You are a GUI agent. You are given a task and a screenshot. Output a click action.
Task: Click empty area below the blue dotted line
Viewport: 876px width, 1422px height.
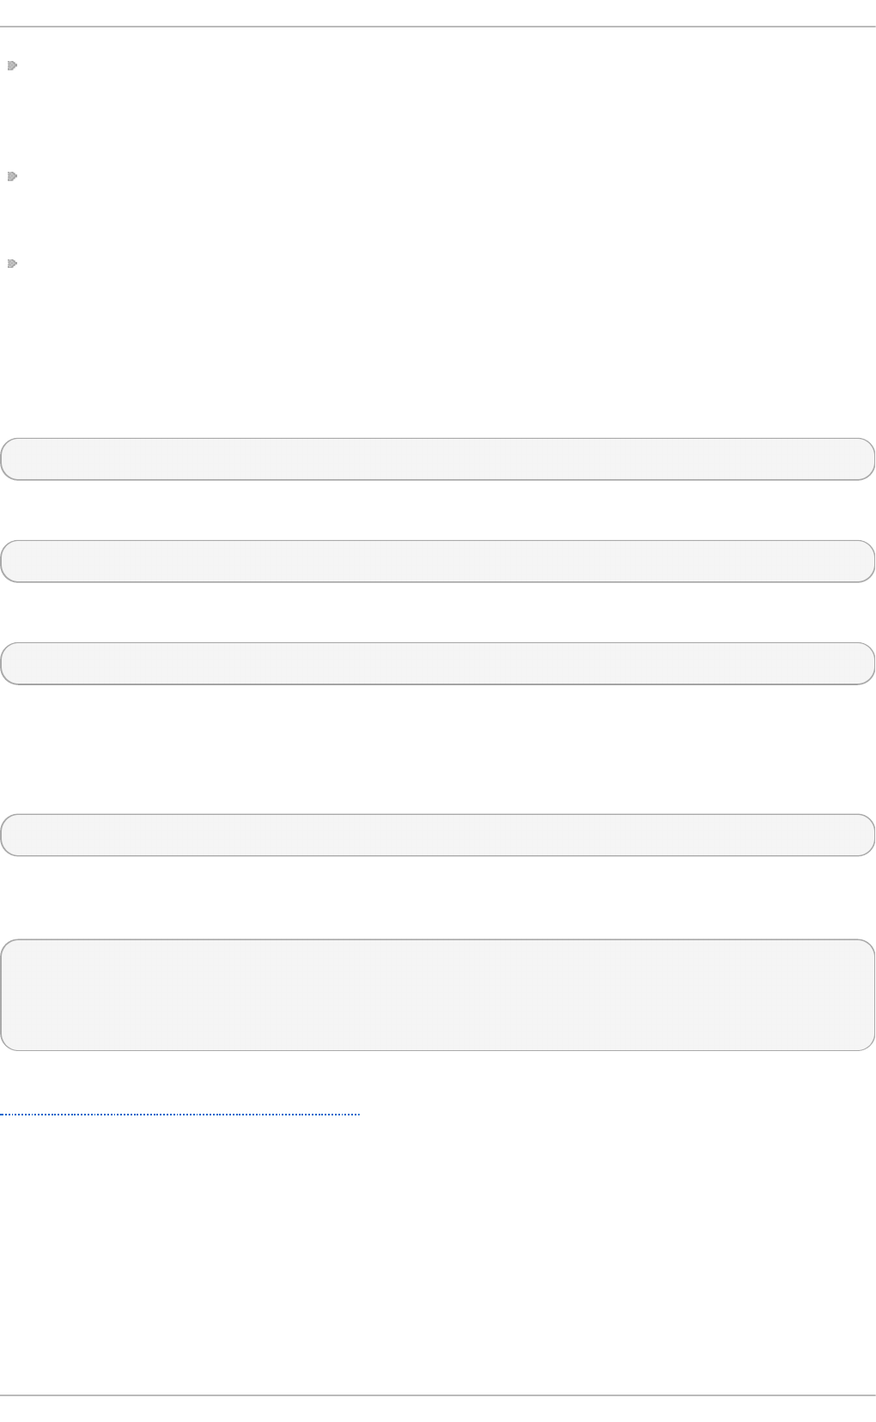438,1245
